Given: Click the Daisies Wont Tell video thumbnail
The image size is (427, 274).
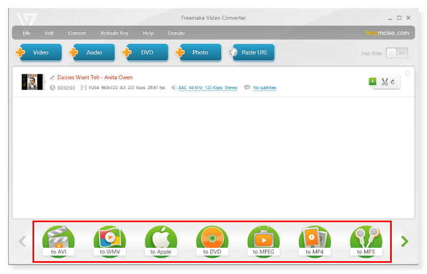Looking at the screenshot, I should (32, 82).
